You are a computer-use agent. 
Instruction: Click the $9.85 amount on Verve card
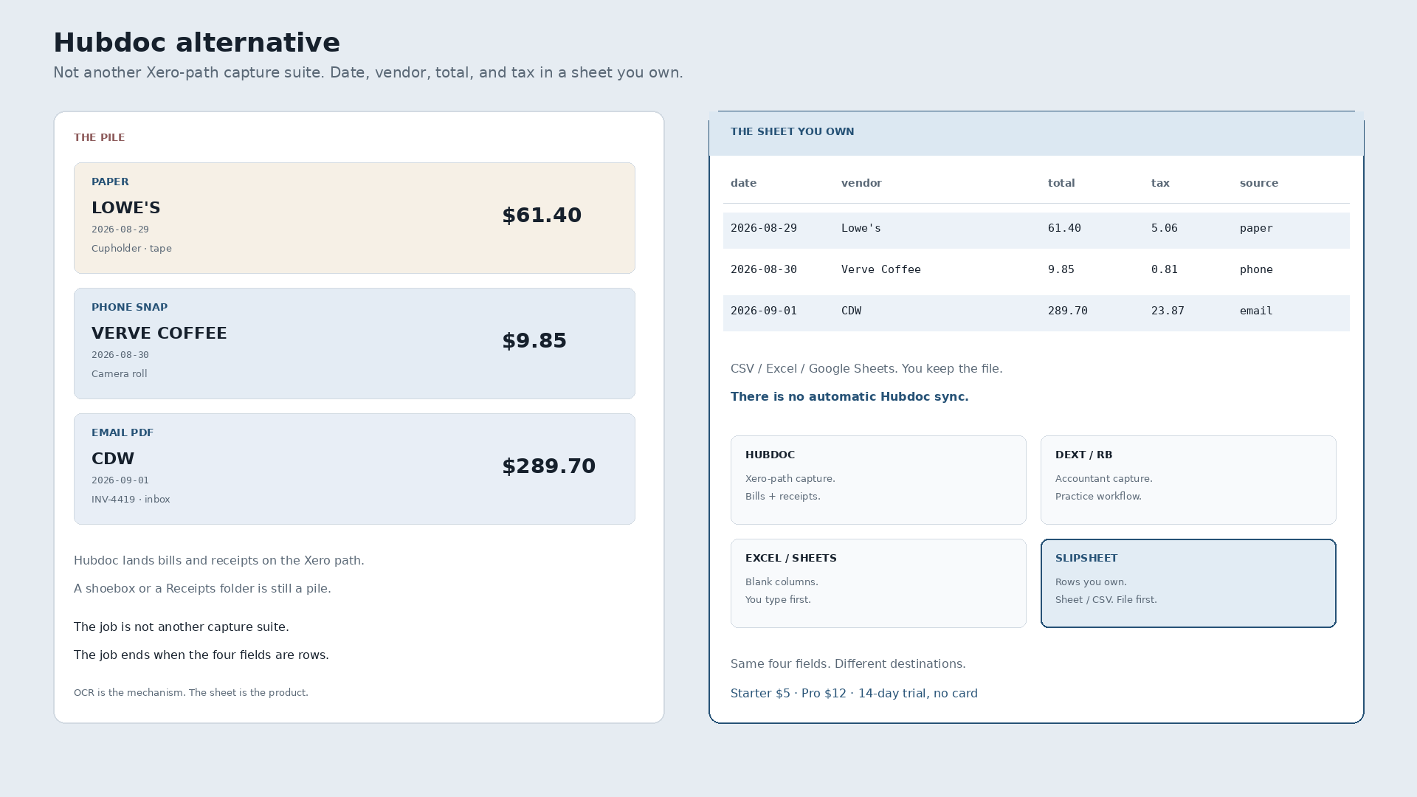click(534, 340)
